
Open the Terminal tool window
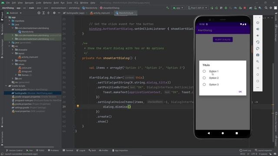coord(68,150)
